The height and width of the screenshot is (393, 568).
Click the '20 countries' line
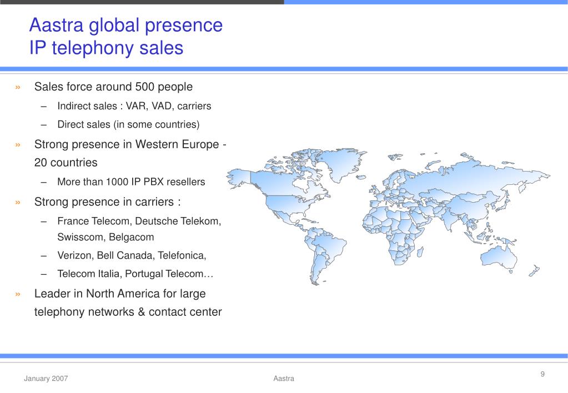(x=66, y=163)
